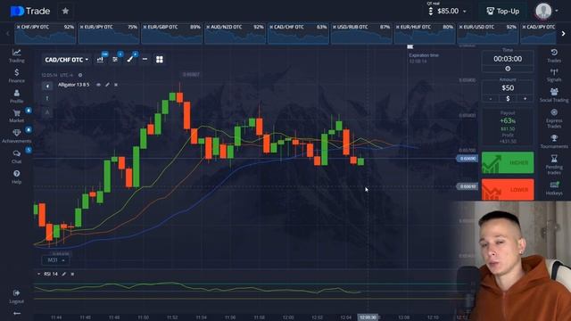Open the Market shop
Screen dimensions: 571x321
pyautogui.click(x=16, y=116)
